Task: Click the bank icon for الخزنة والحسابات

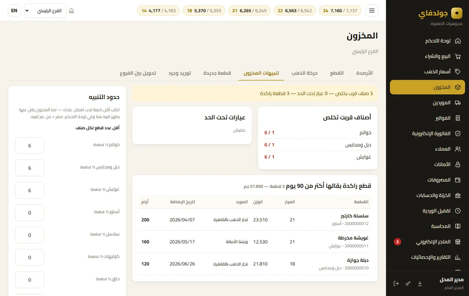Action: [x=458, y=196]
